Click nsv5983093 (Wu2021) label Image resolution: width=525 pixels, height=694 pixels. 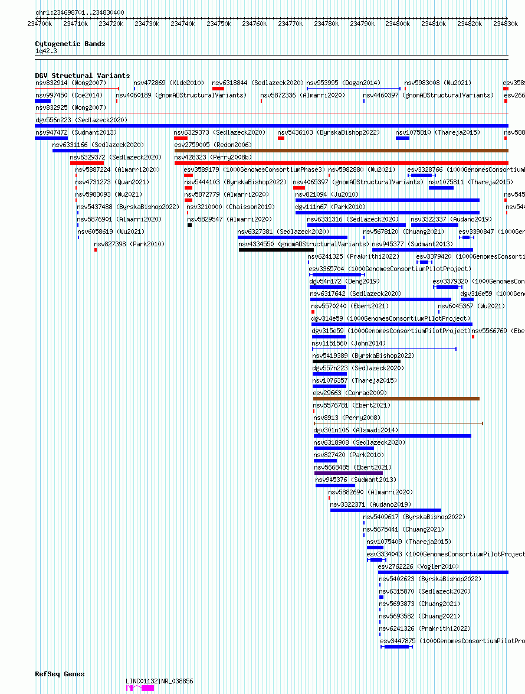[109, 194]
